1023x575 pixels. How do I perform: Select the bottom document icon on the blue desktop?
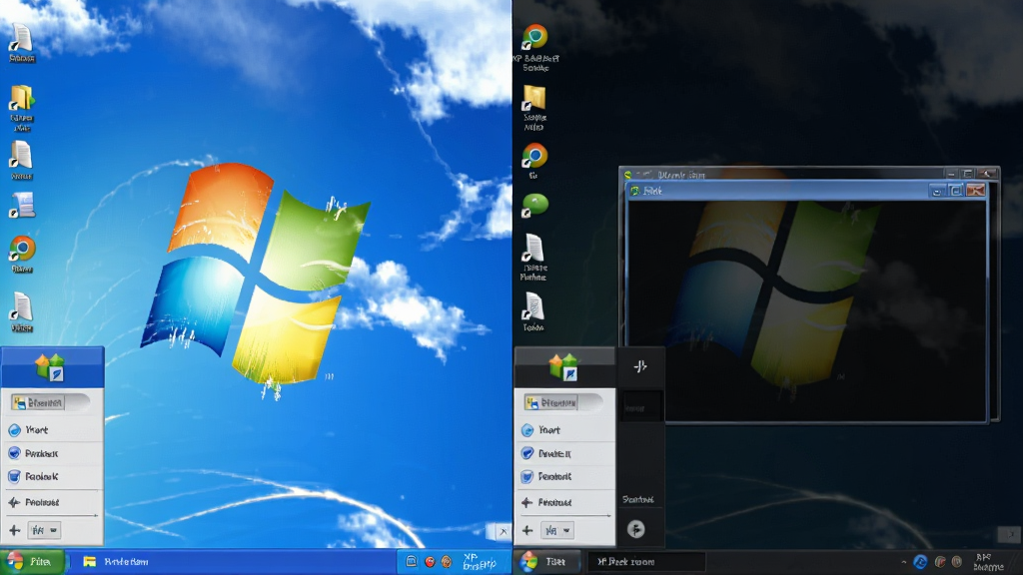point(22,307)
